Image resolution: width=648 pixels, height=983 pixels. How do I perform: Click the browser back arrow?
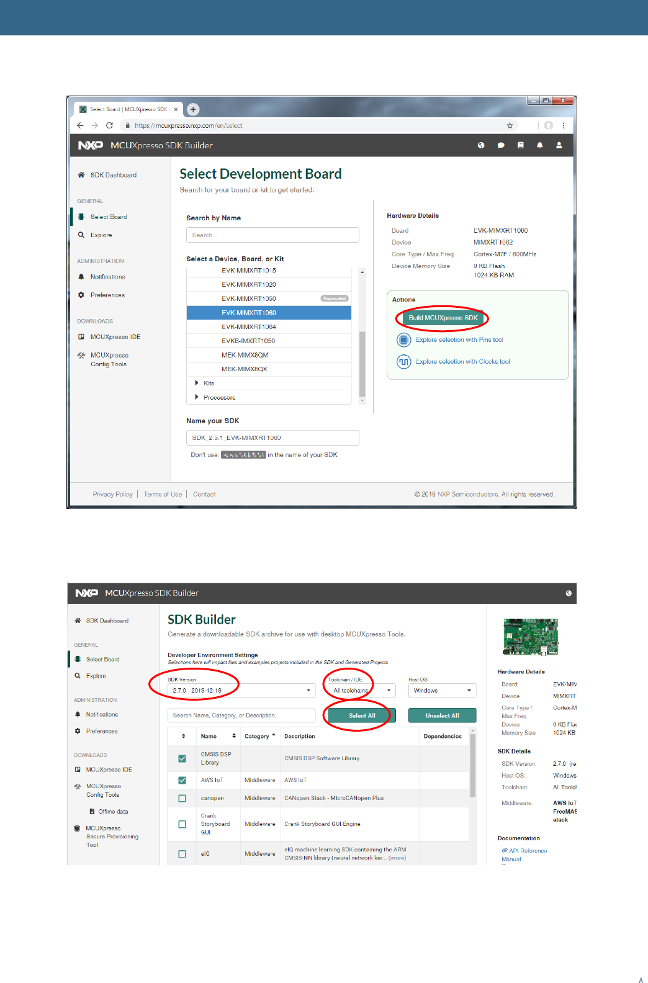coord(80,125)
